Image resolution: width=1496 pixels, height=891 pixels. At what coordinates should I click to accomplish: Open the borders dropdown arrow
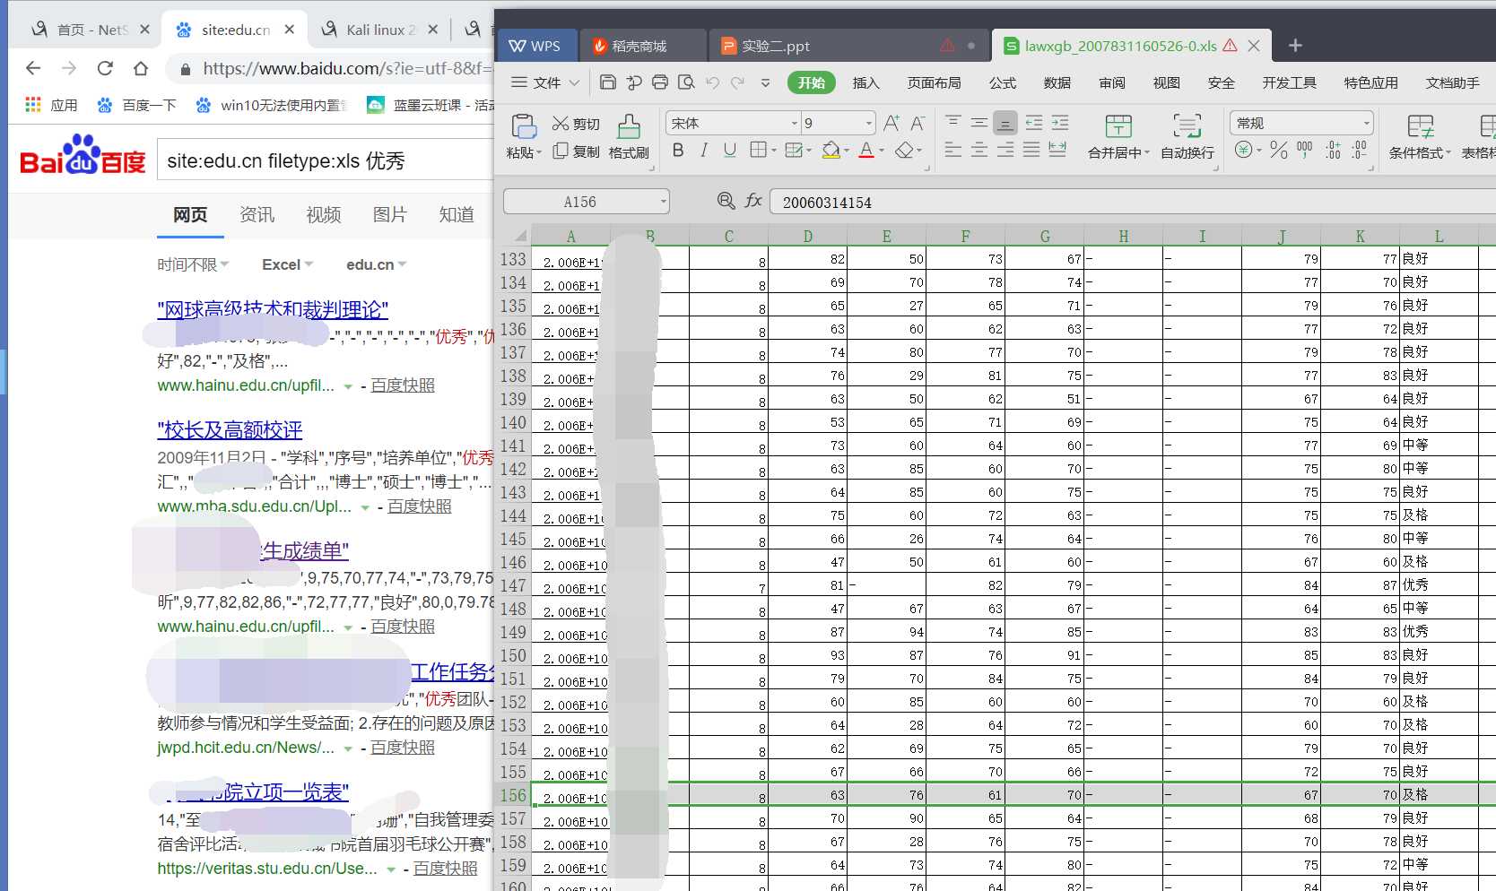(774, 151)
